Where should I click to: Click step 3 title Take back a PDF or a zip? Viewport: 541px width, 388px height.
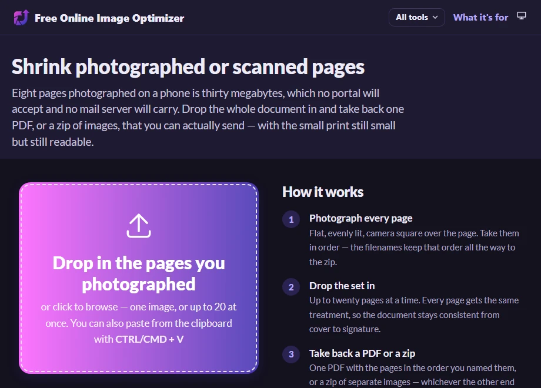point(362,353)
